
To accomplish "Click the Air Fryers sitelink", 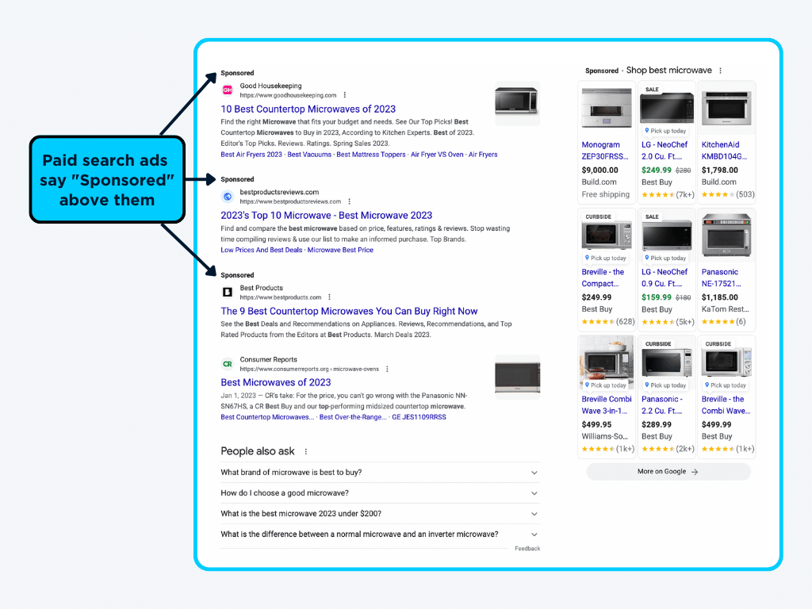I will (483, 155).
